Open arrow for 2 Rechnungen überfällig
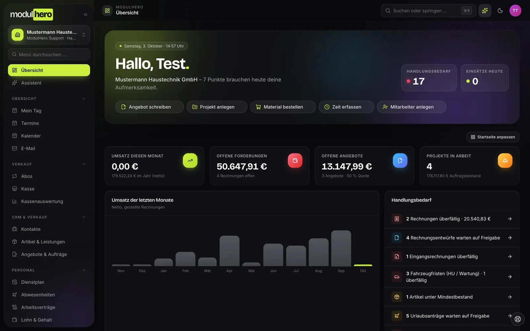This screenshot has width=530, height=331. point(510,219)
